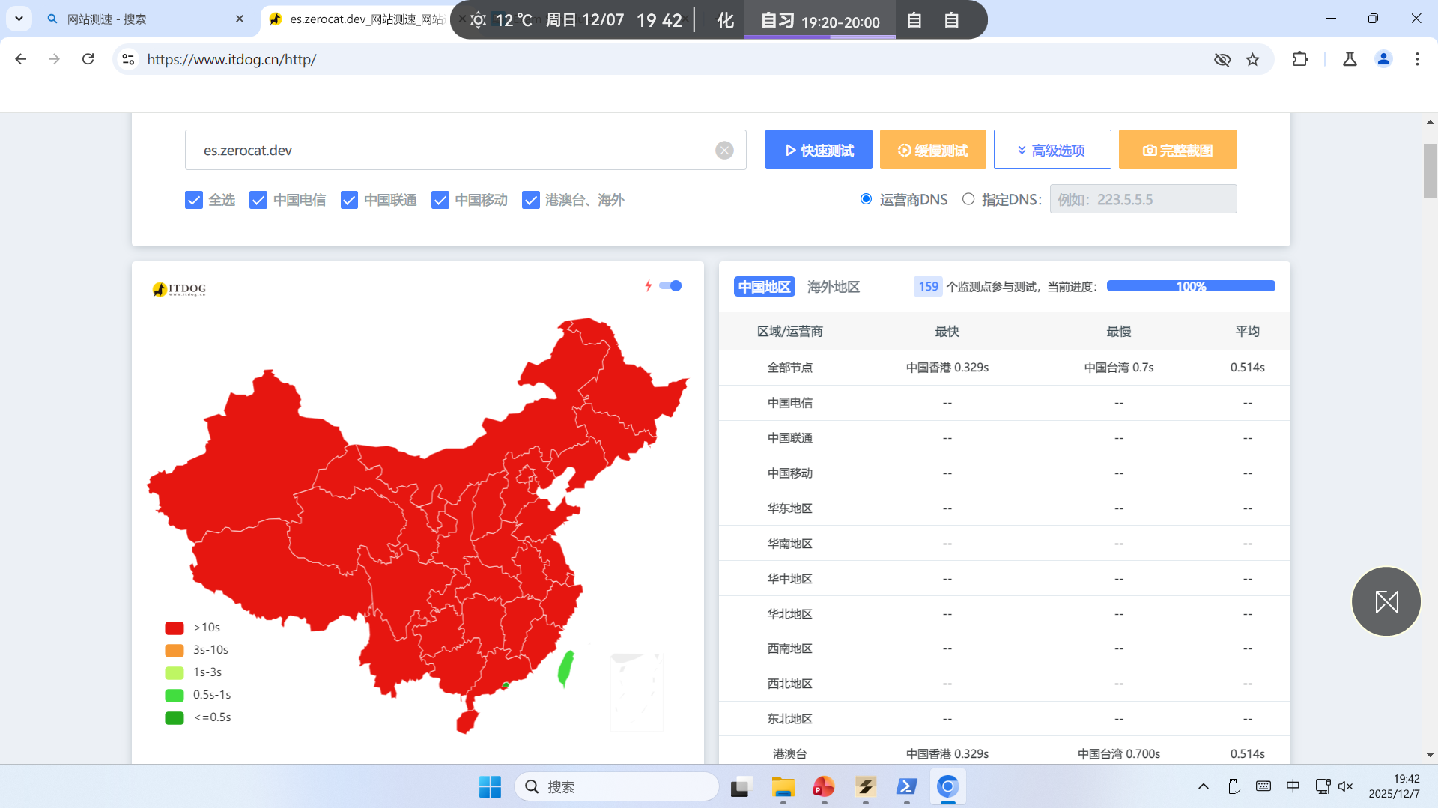Open the browser extensions puzzle icon
1438x808 pixels.
point(1299,59)
